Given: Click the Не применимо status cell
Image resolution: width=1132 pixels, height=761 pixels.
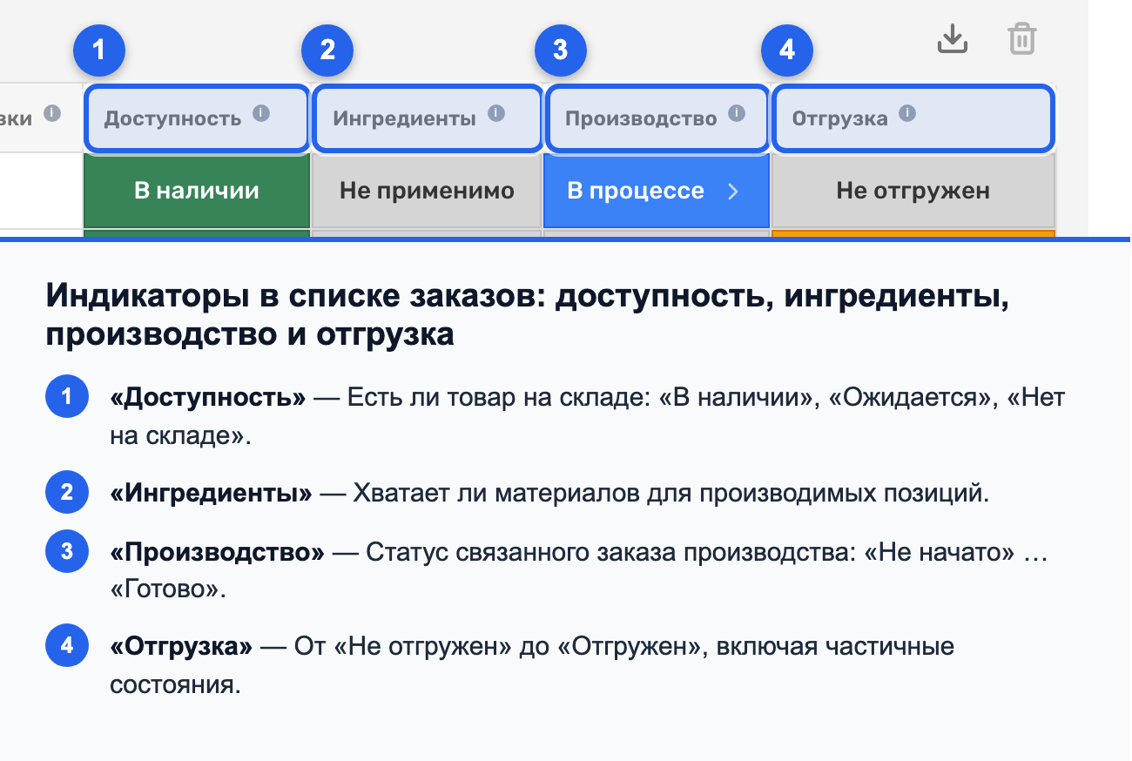Looking at the screenshot, I should [x=427, y=191].
